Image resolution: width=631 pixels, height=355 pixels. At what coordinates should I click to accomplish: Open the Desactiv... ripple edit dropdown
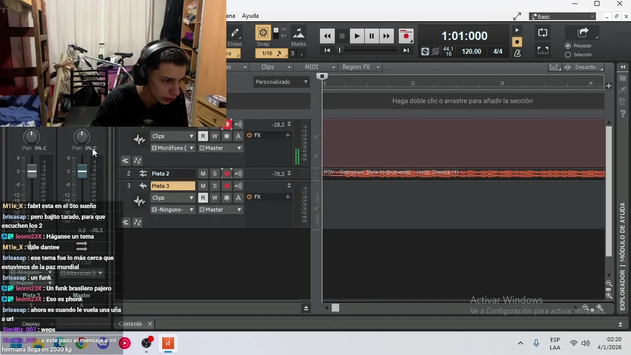tap(589, 67)
